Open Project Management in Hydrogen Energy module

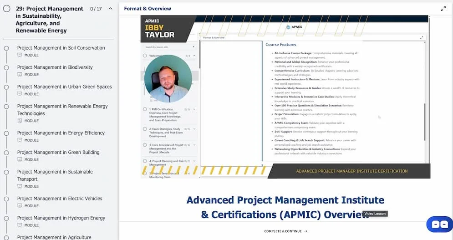pos(61,218)
